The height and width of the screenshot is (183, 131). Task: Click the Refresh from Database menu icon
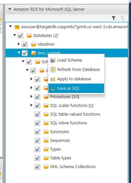click(x=53, y=70)
